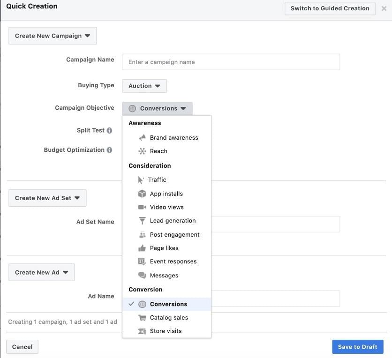The width and height of the screenshot is (392, 358).
Task: Click the Budget Optimization info icon
Action: pos(109,150)
